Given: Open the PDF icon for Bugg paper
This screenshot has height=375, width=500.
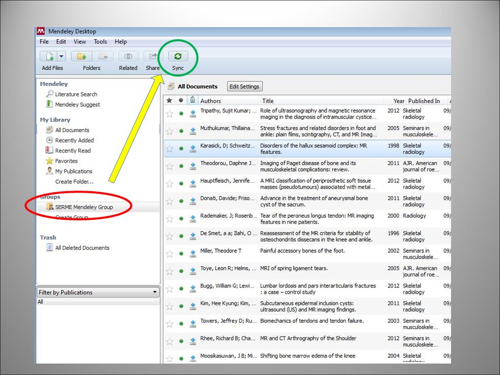Looking at the screenshot, I should (x=193, y=289).
